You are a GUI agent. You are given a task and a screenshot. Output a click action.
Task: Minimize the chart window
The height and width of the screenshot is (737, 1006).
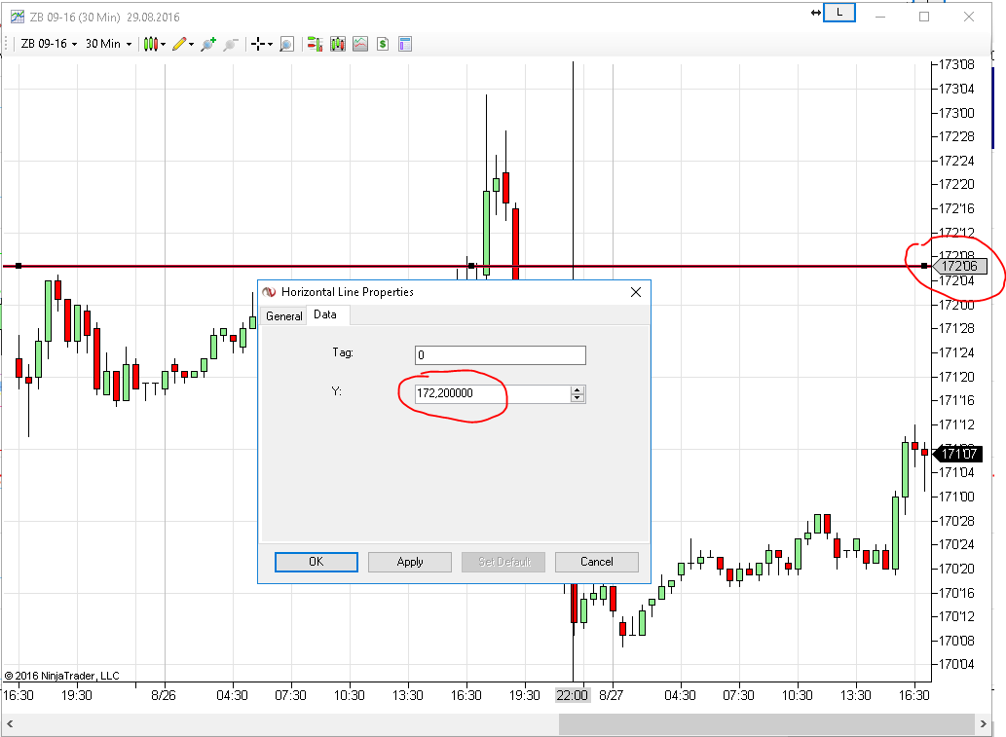point(880,17)
